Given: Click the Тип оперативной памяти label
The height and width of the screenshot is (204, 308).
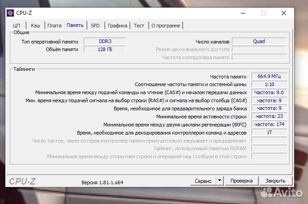Looking at the screenshot, I should (50, 42).
